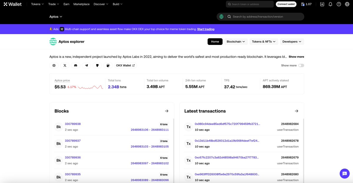
Task: Open the download app icon
Action: pos(322,4)
